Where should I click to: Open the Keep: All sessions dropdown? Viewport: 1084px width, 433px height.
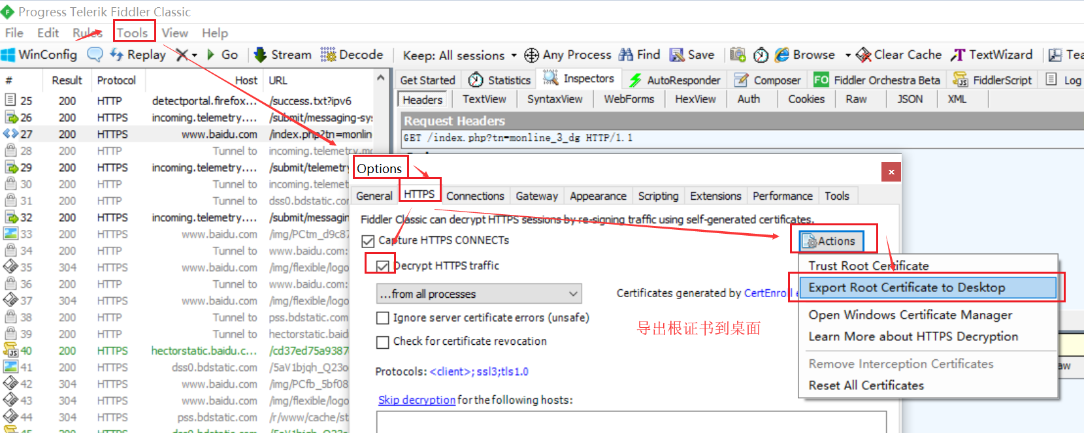pos(459,55)
